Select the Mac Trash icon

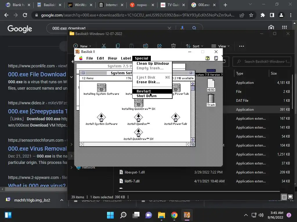tap(211, 100)
